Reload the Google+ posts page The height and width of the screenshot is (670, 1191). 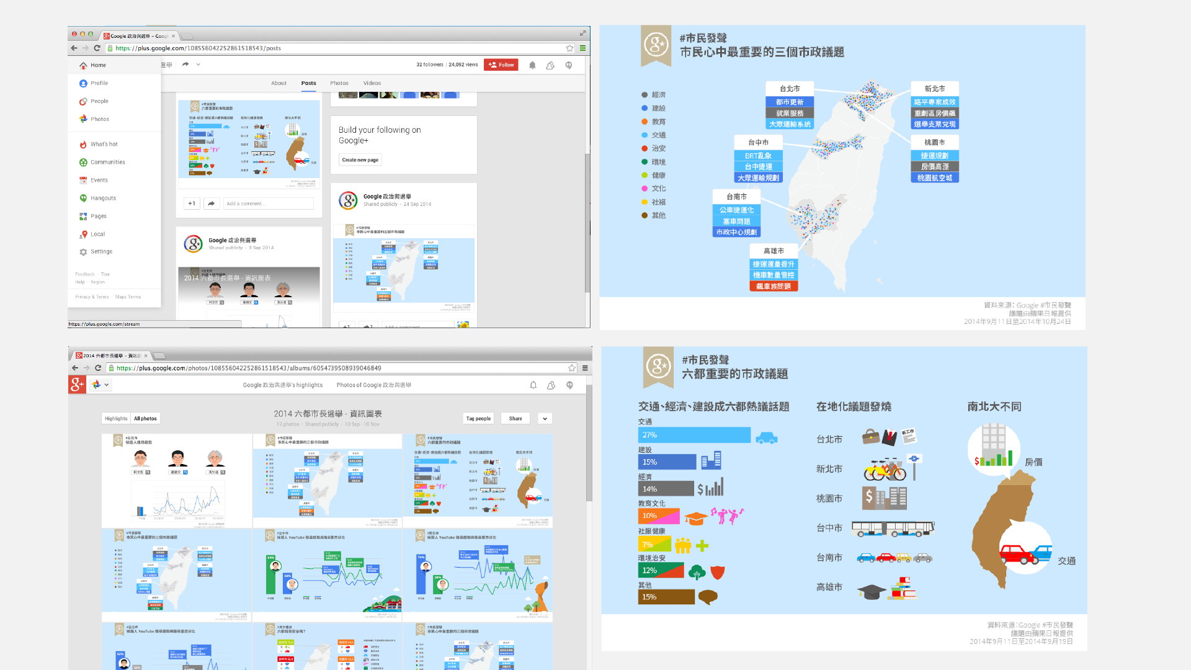[x=97, y=48]
